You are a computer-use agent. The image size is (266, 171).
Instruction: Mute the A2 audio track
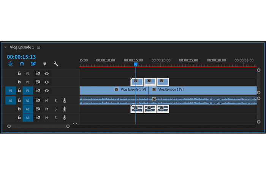point(46,109)
